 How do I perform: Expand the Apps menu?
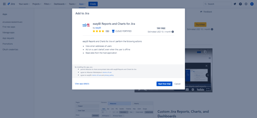[82, 4]
